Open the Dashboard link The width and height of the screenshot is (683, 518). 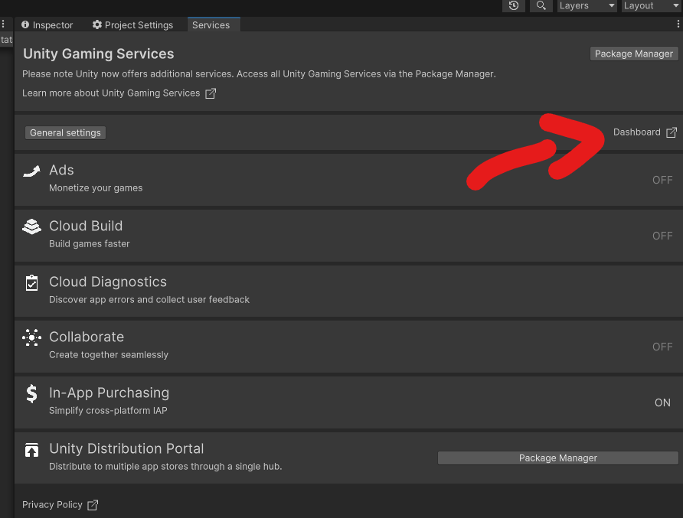point(637,132)
